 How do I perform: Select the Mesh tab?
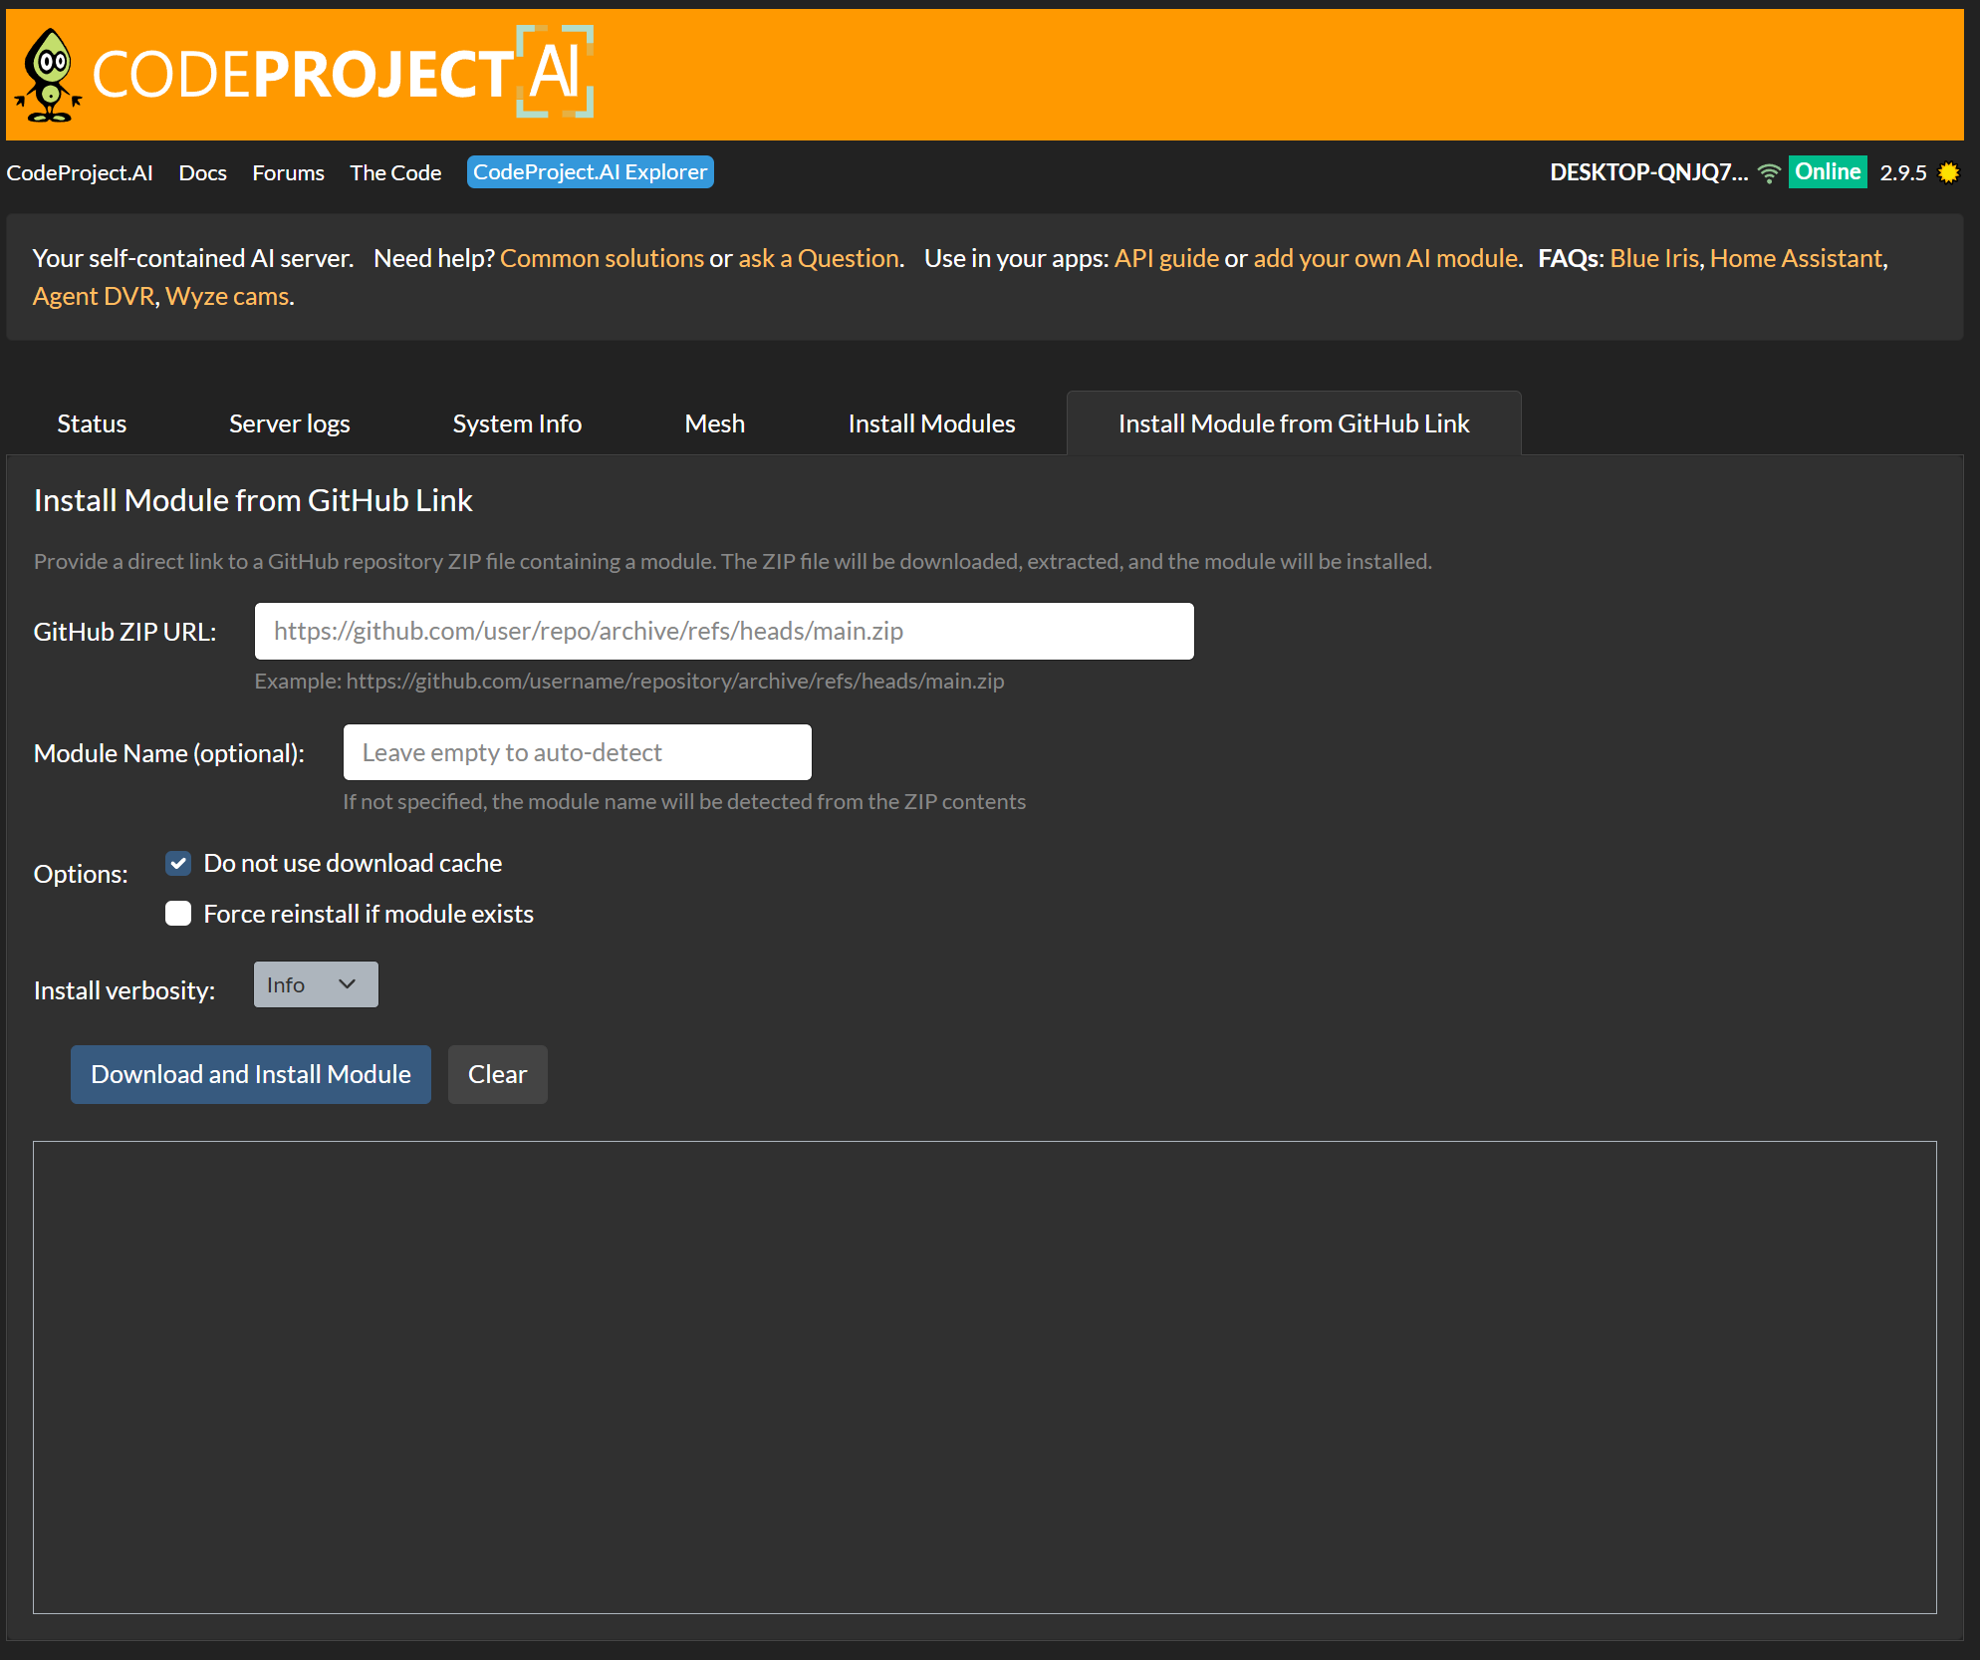[x=714, y=423]
